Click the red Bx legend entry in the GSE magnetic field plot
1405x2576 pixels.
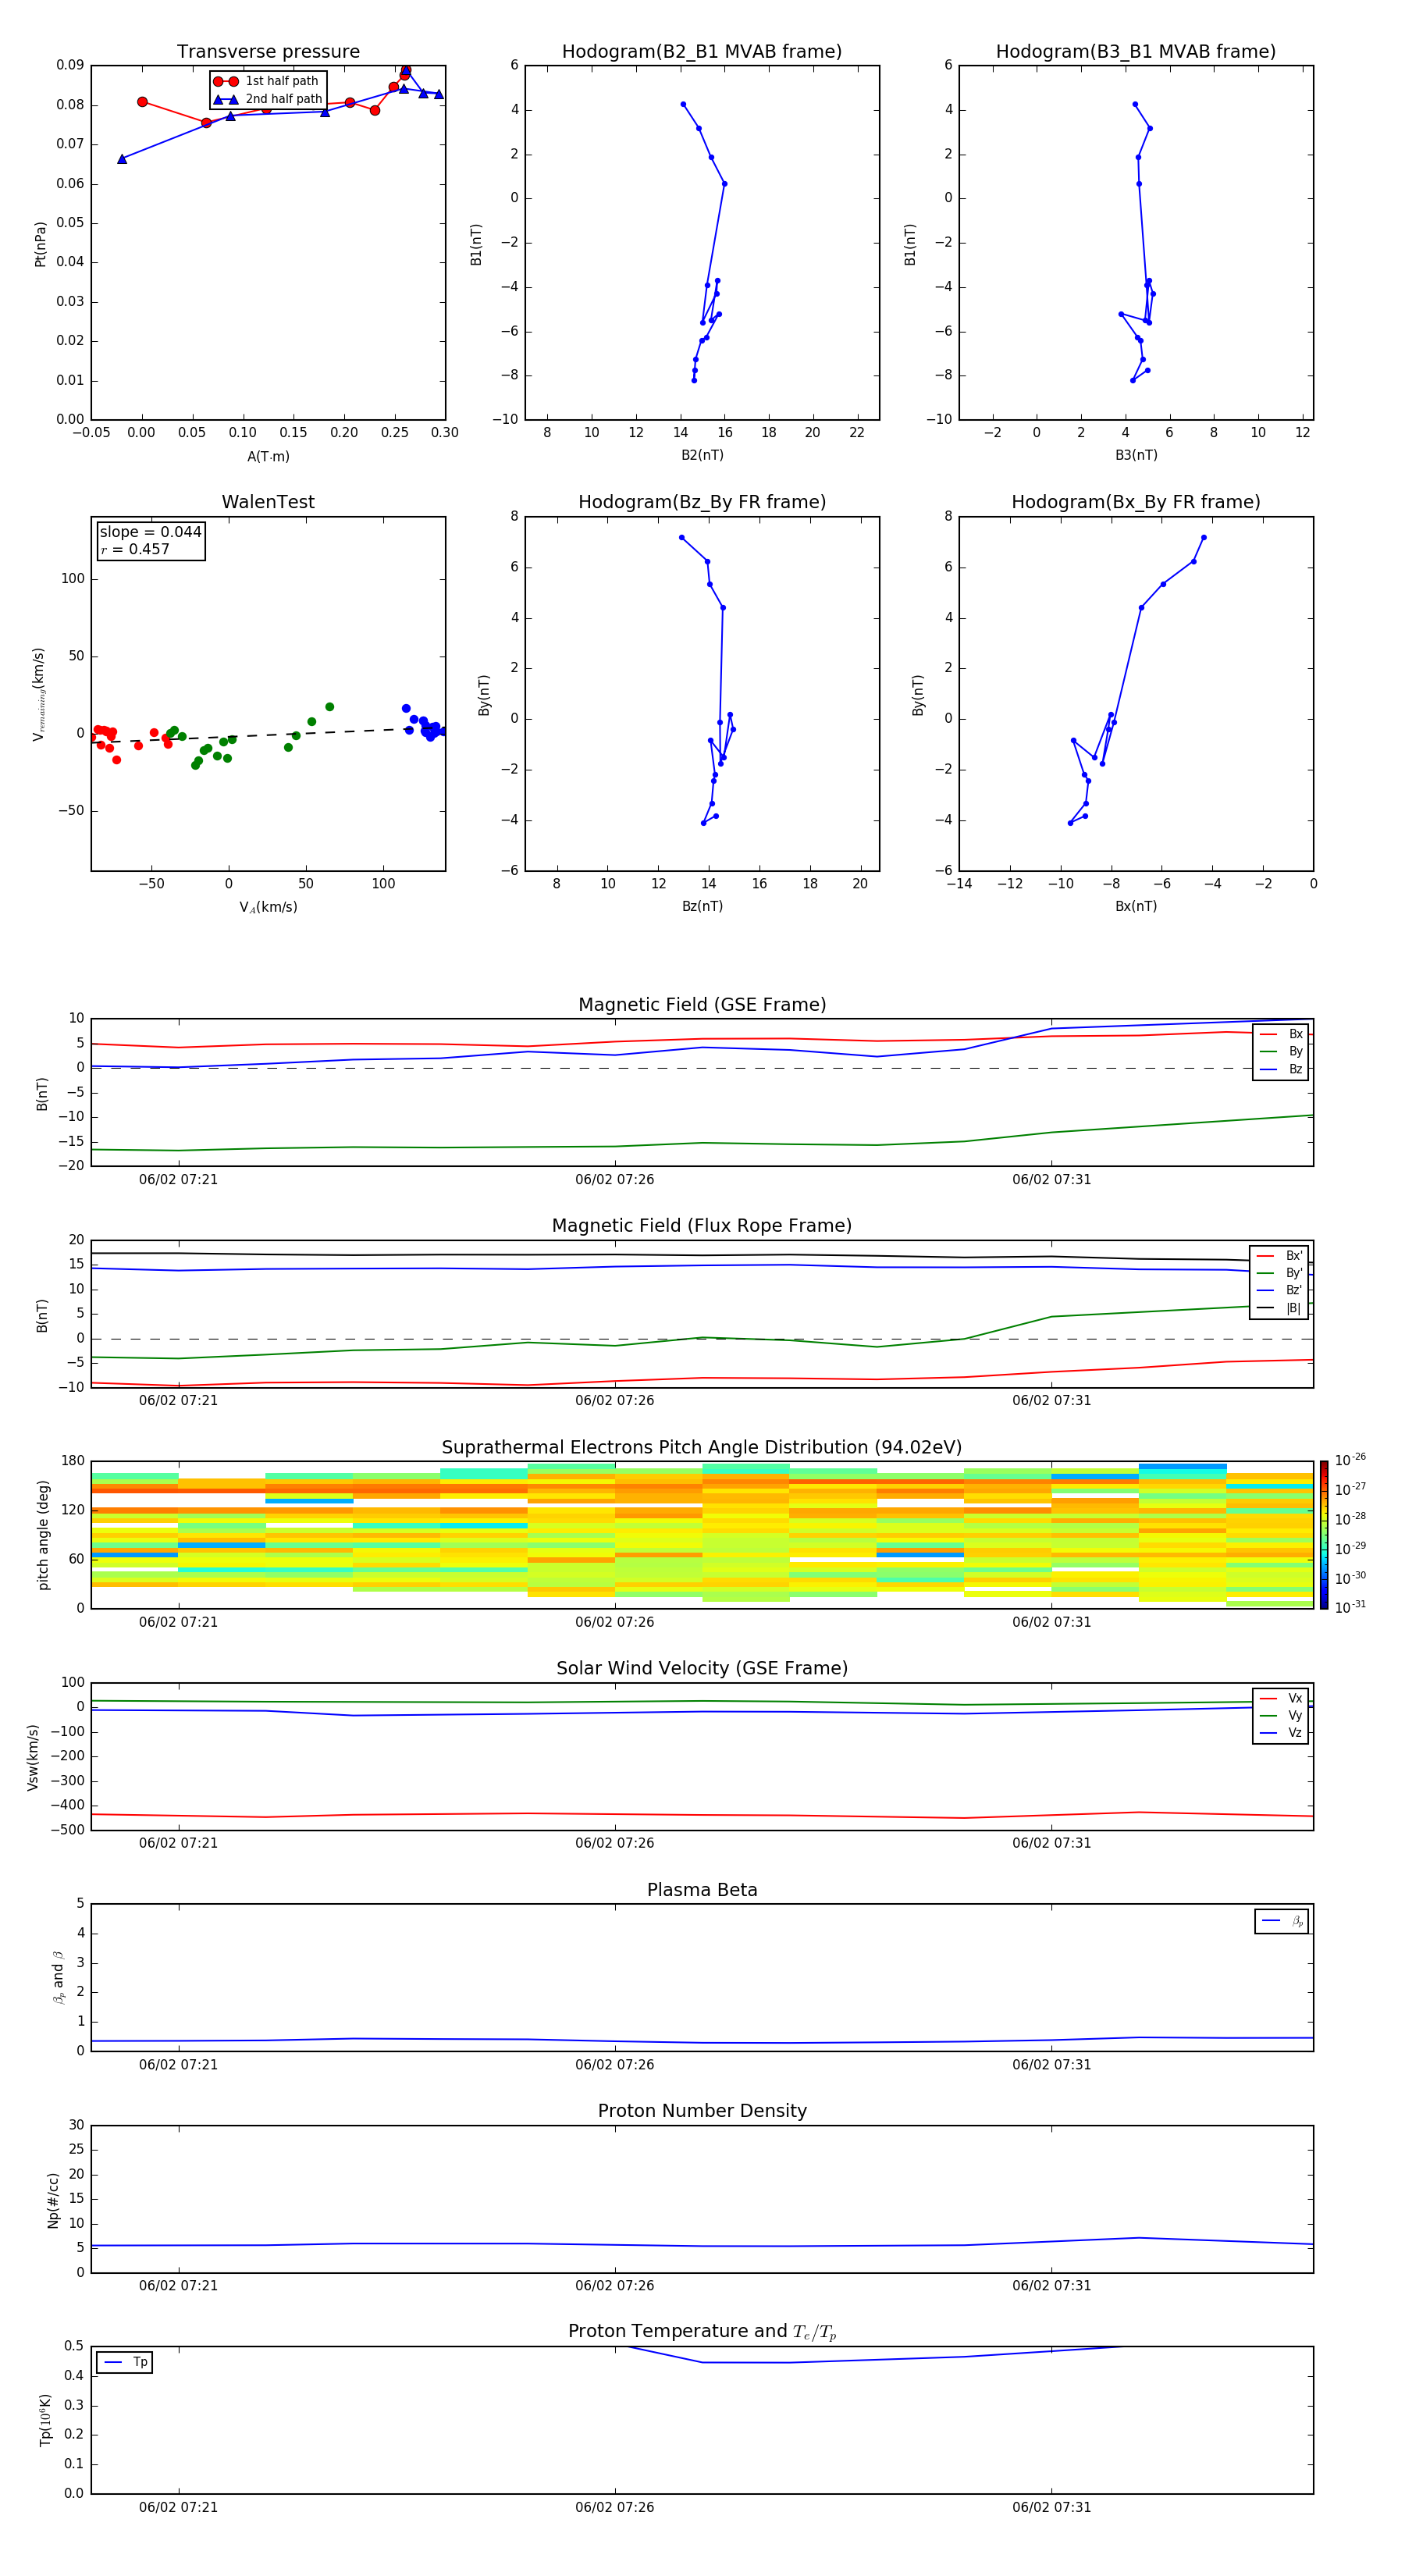tap(1281, 1034)
